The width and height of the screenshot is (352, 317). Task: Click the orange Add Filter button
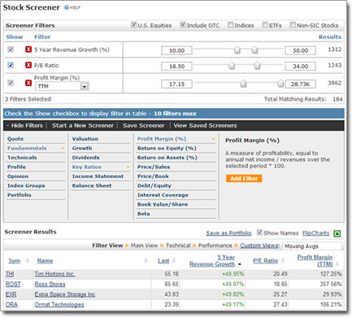coord(244,179)
